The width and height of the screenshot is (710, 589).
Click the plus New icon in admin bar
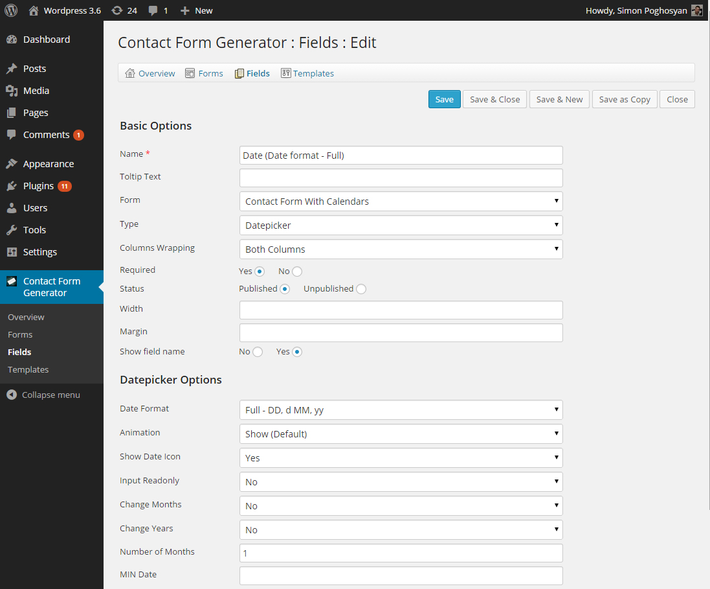184,10
